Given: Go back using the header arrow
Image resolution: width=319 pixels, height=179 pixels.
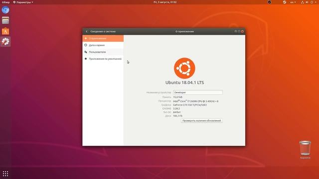Looking at the screenshot, I should click(x=87, y=31).
